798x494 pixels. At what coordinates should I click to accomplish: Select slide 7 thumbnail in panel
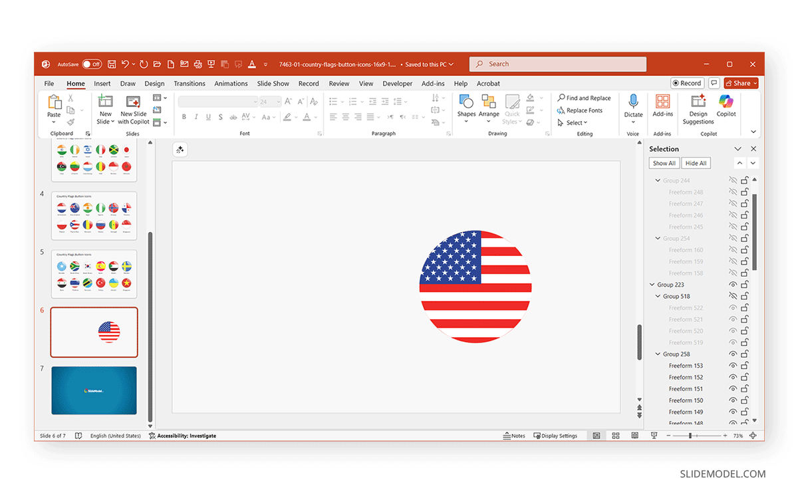coord(94,391)
